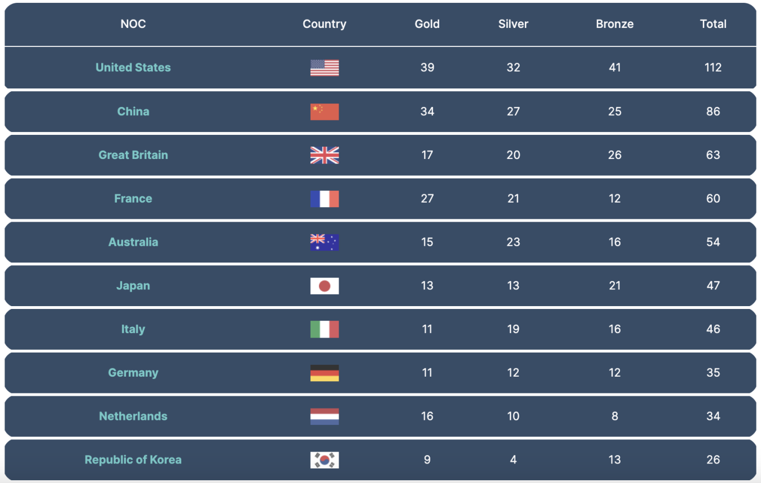Sort by the Total column header

[x=713, y=24]
